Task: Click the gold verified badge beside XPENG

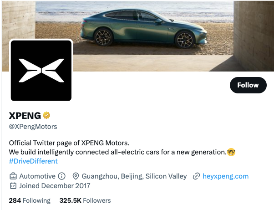Action: 46,116
